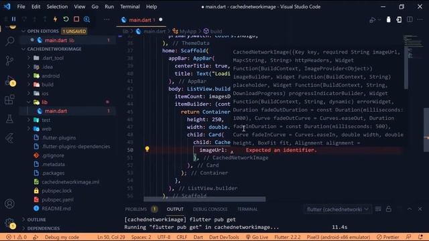Screen dimensions: 429x241
Task: Open editor More Actions menu
Action: 420,19
